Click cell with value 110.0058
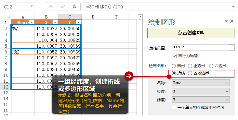This screenshot has width=238, height=120. tap(46, 34)
